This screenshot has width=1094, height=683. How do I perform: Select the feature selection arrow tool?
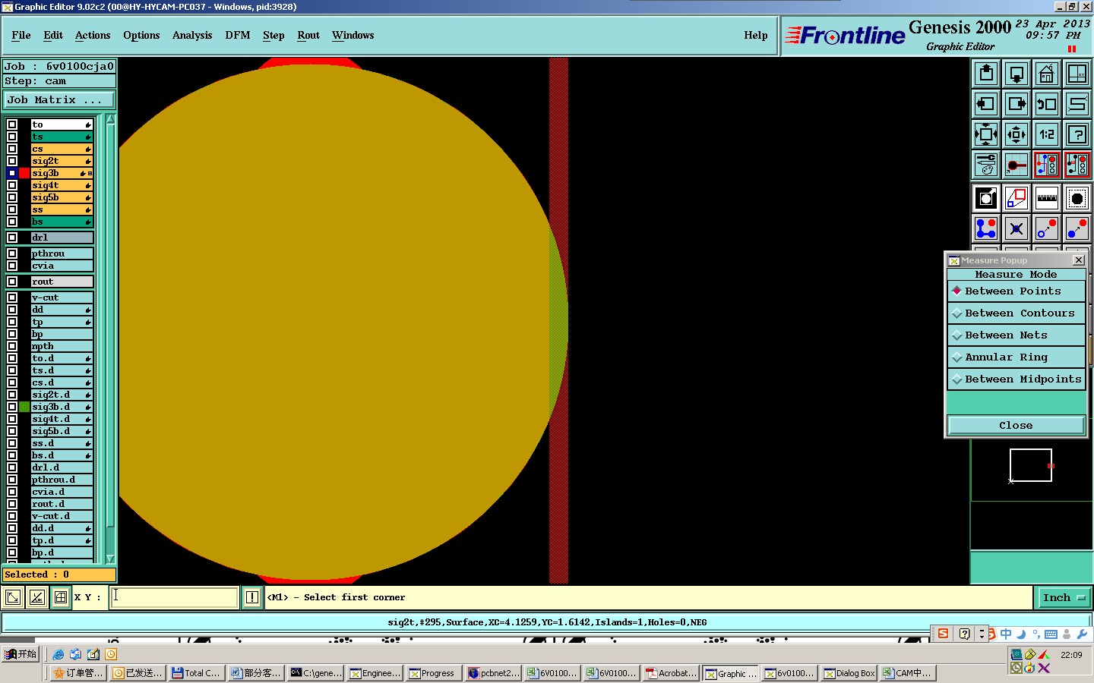(x=986, y=198)
